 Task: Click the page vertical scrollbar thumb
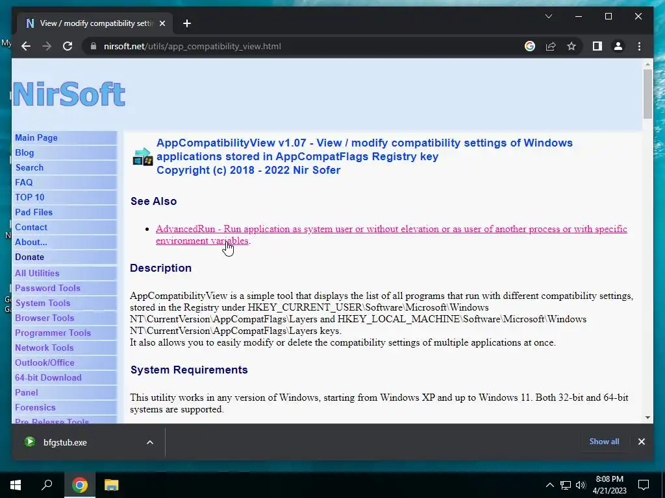(x=647, y=94)
